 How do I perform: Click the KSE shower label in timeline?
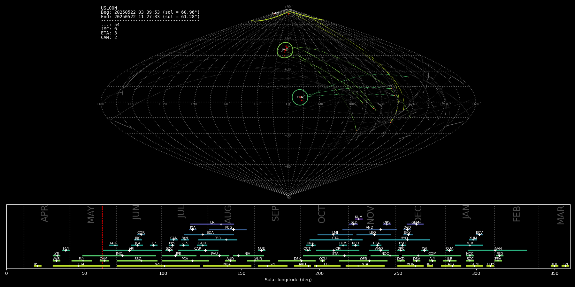(x=37, y=264)
